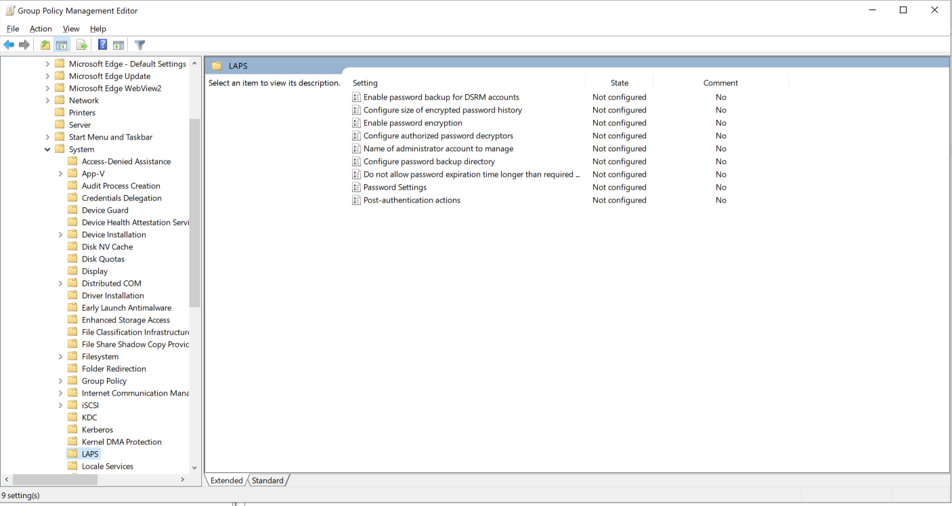Viewport: 952px width, 506px height.
Task: Click the "Enable password encryption" setting icon
Action: (x=357, y=123)
